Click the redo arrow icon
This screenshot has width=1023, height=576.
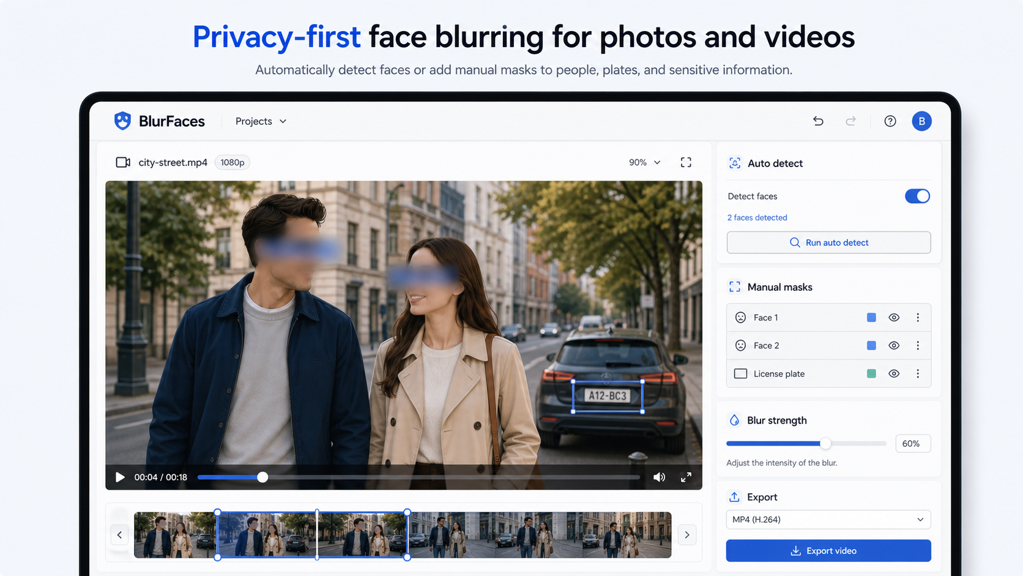pos(850,121)
